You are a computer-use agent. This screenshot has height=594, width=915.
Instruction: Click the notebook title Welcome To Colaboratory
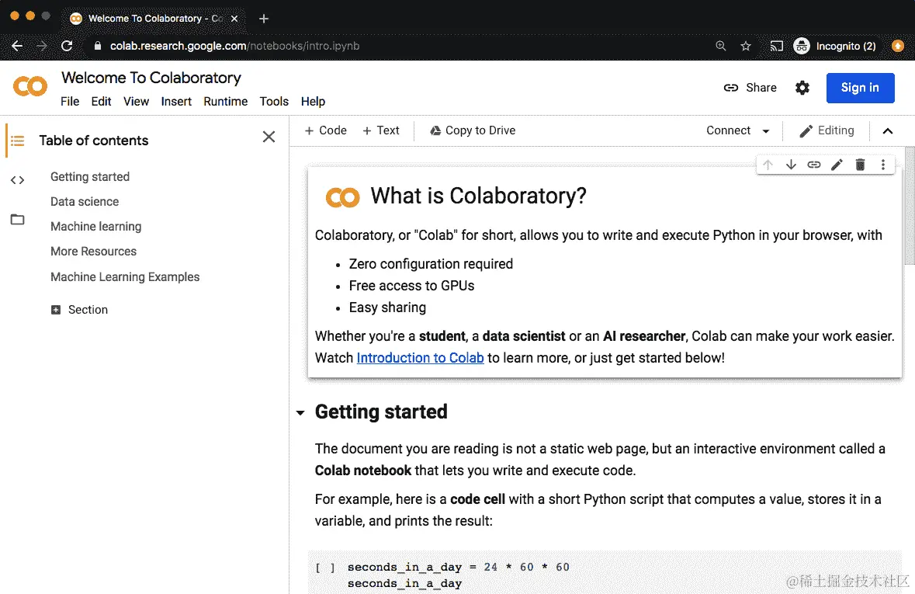[x=151, y=78]
